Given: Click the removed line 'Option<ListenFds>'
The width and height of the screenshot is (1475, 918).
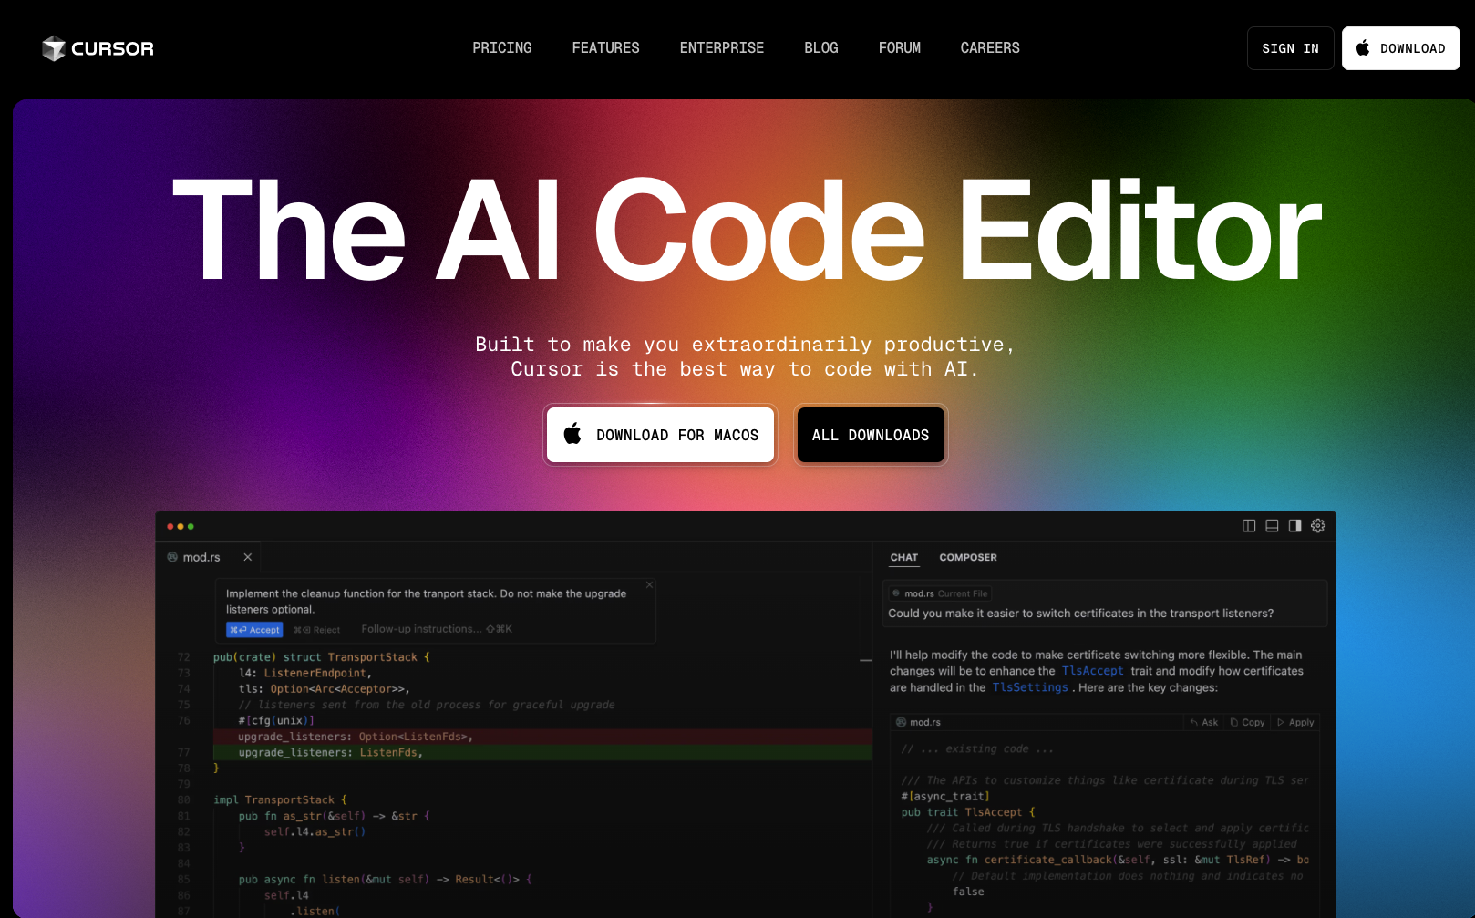Looking at the screenshot, I should tap(542, 737).
